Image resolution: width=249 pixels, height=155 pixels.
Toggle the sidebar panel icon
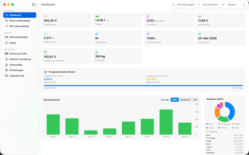tap(34, 5)
